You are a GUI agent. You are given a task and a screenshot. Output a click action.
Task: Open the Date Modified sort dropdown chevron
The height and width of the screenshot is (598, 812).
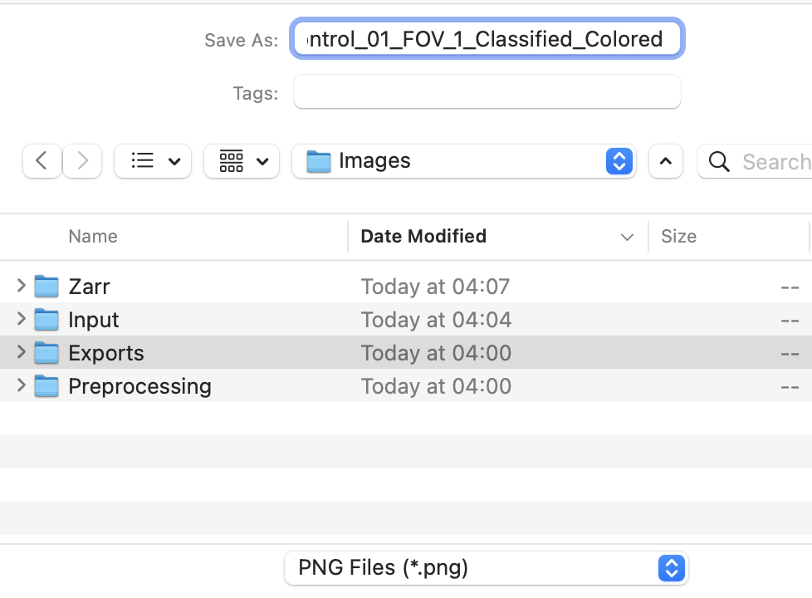[x=627, y=237]
